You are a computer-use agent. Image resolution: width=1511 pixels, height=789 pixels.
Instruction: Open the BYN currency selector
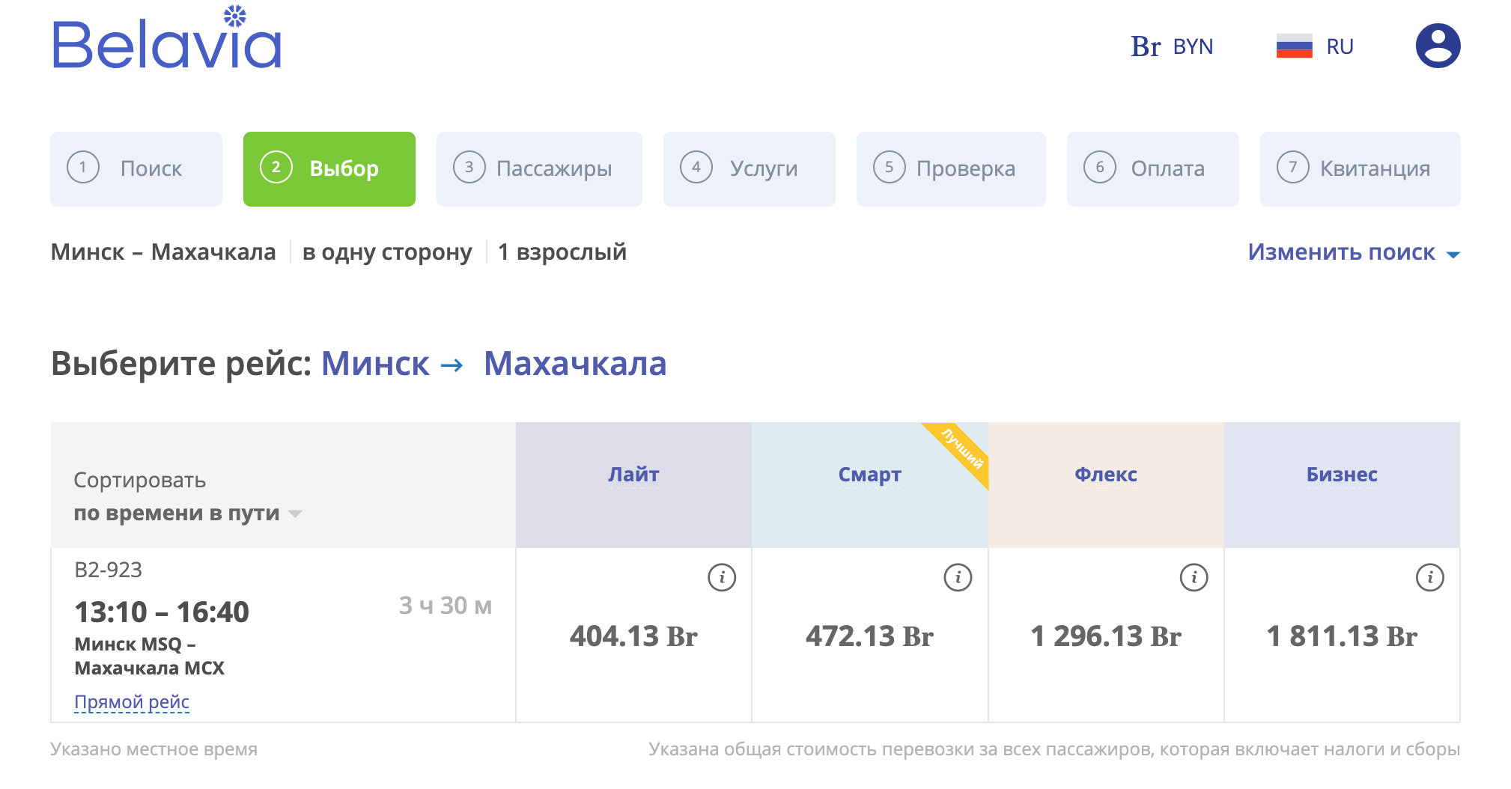pyautogui.click(x=1172, y=46)
